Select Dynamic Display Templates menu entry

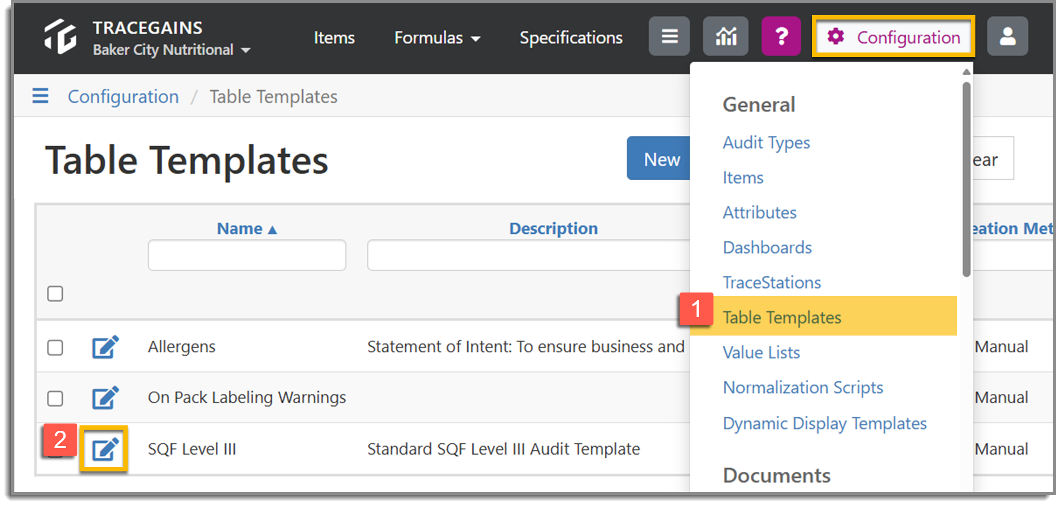click(x=824, y=423)
